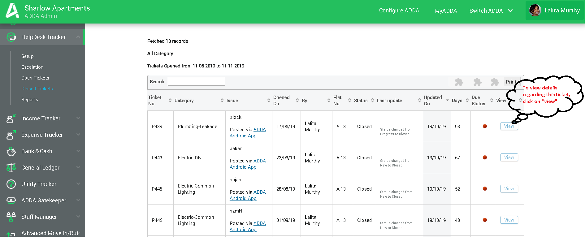Click Lalita Murthy profile avatar
This screenshot has width=585, height=237.
[x=535, y=10]
